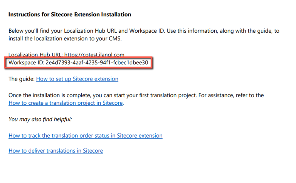
Task: Open 'How to track the translation order status' link
Action: click(x=86, y=136)
